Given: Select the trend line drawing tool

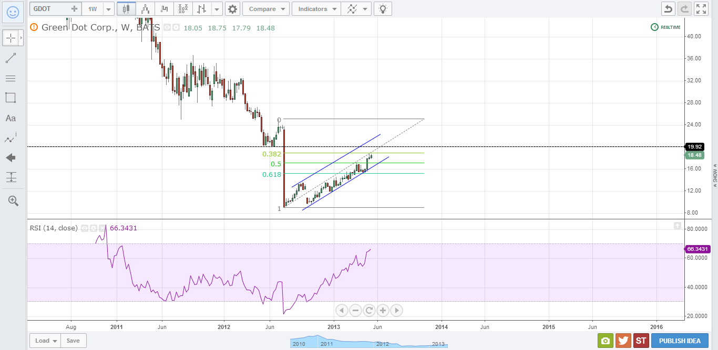Looking at the screenshot, I should click(x=11, y=58).
